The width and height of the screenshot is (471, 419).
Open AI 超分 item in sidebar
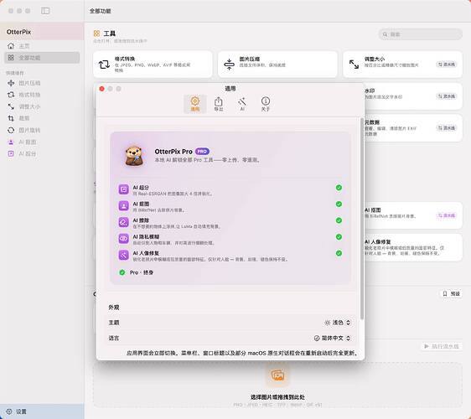click(x=42, y=153)
